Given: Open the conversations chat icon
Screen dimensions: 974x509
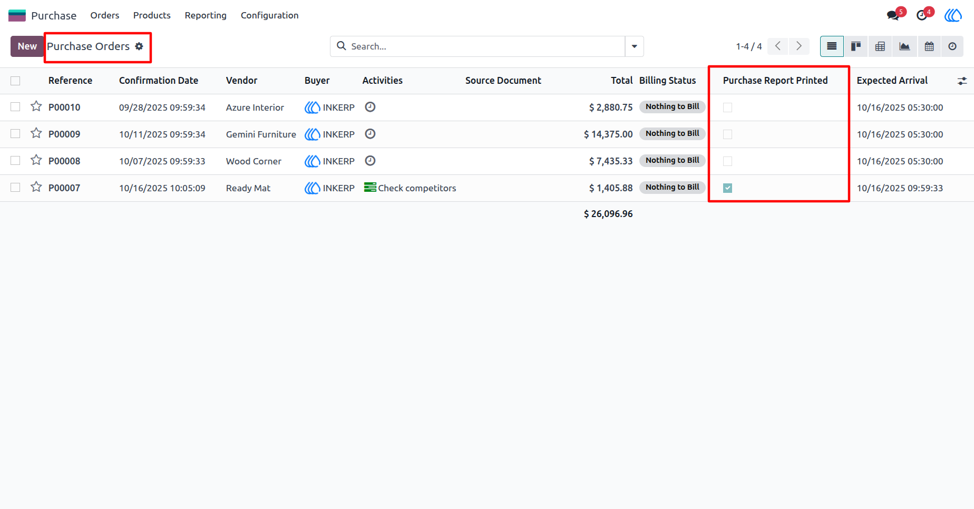Looking at the screenshot, I should [893, 15].
